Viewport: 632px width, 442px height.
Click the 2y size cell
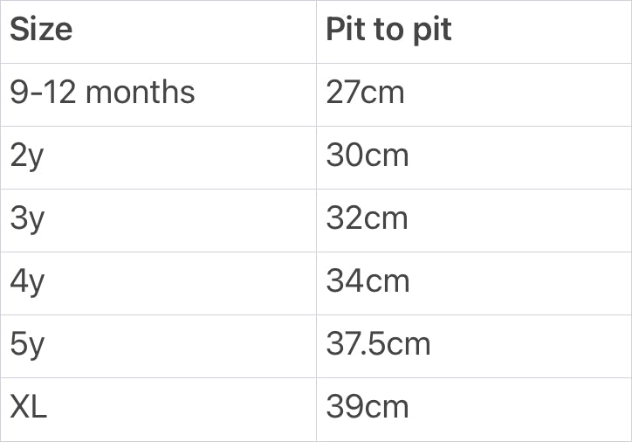click(26, 156)
